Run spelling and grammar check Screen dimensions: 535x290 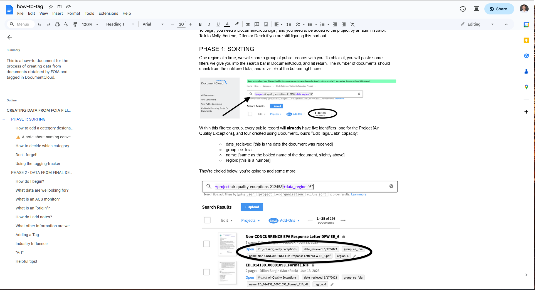(x=66, y=24)
